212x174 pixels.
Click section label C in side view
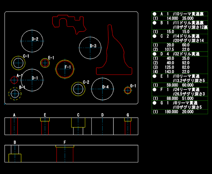pos(78,115)
